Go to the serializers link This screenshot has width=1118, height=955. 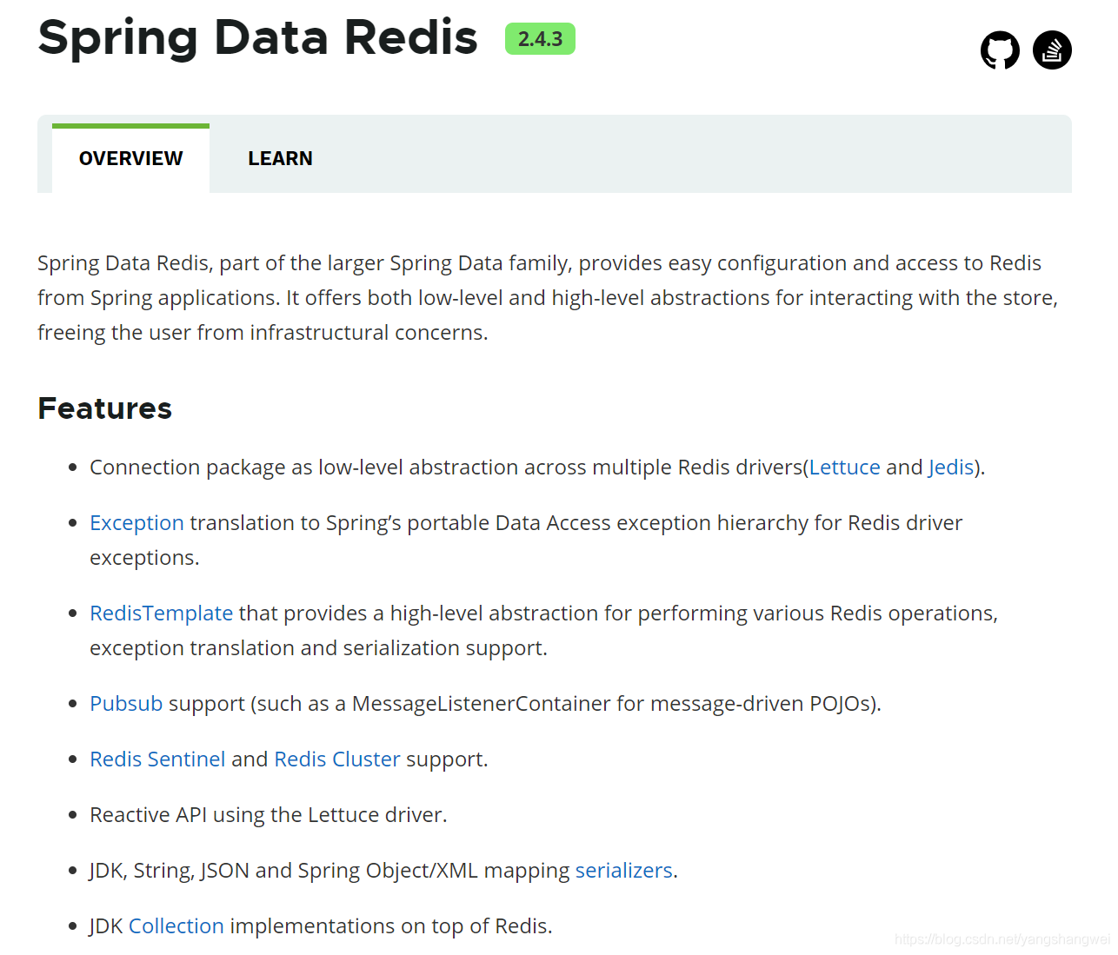coord(623,871)
